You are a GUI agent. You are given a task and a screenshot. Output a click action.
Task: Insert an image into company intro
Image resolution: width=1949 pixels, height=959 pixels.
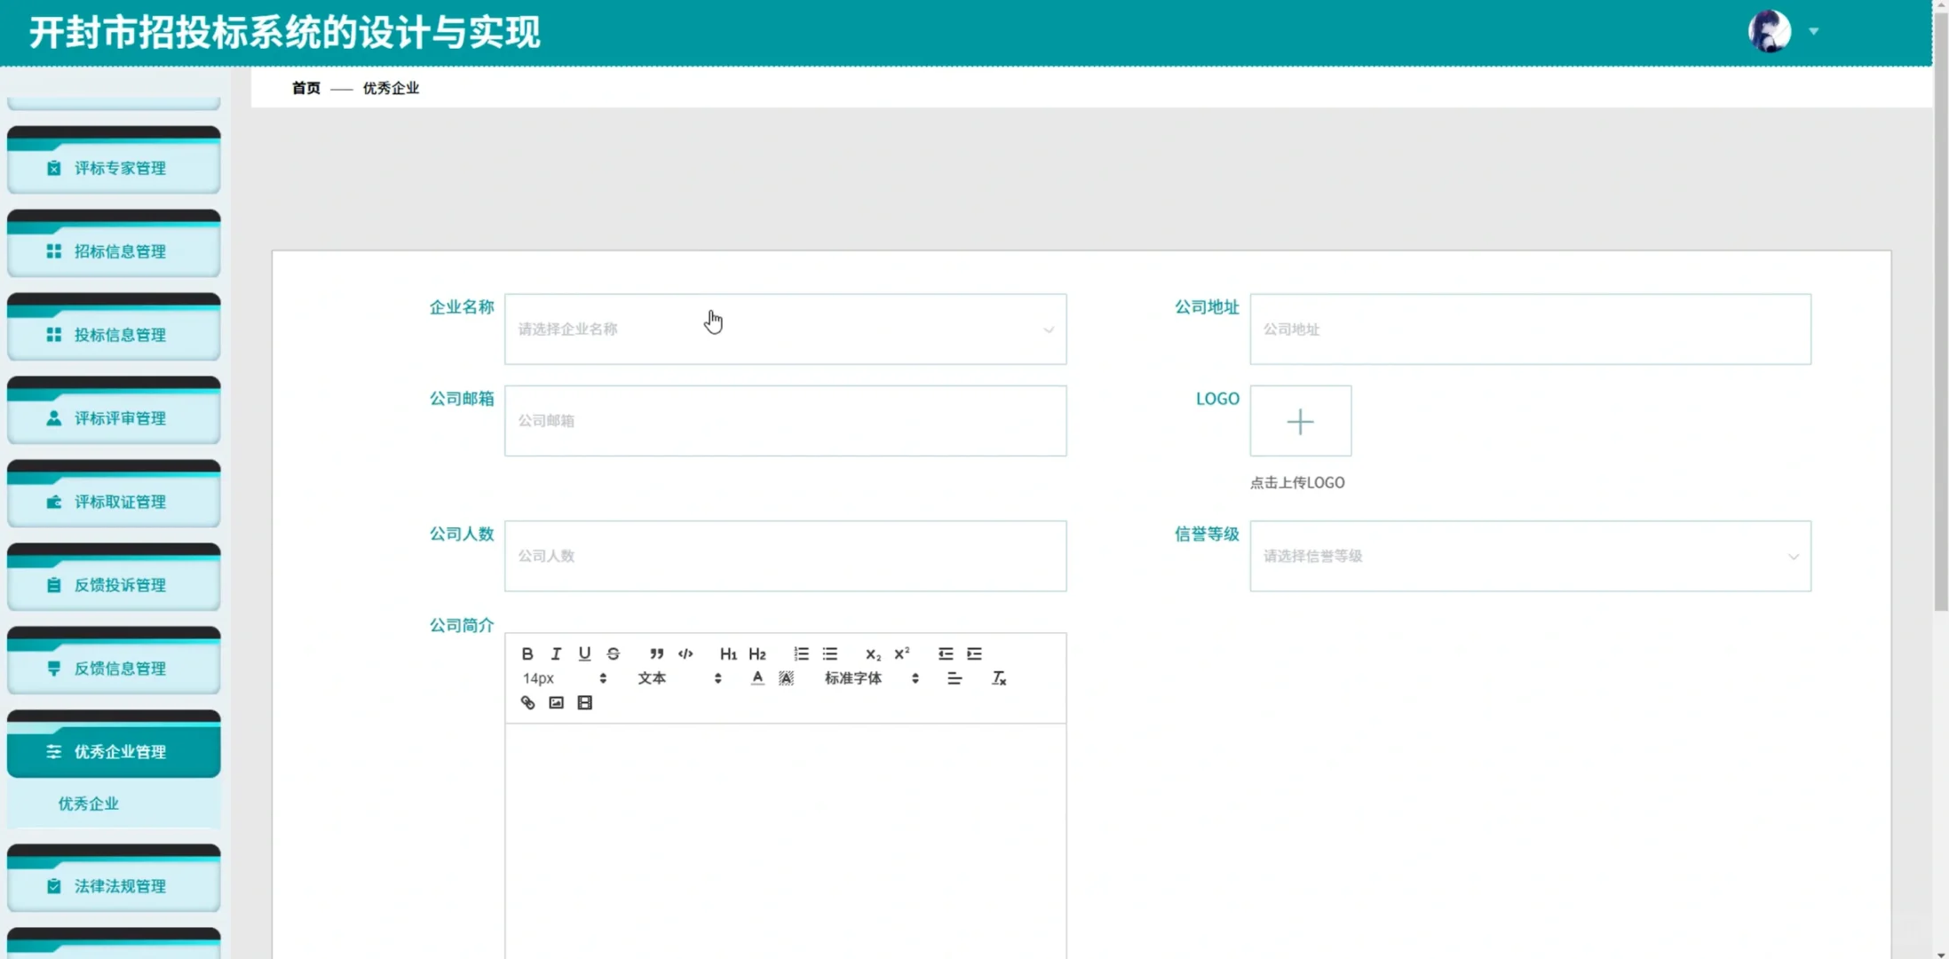[556, 702]
